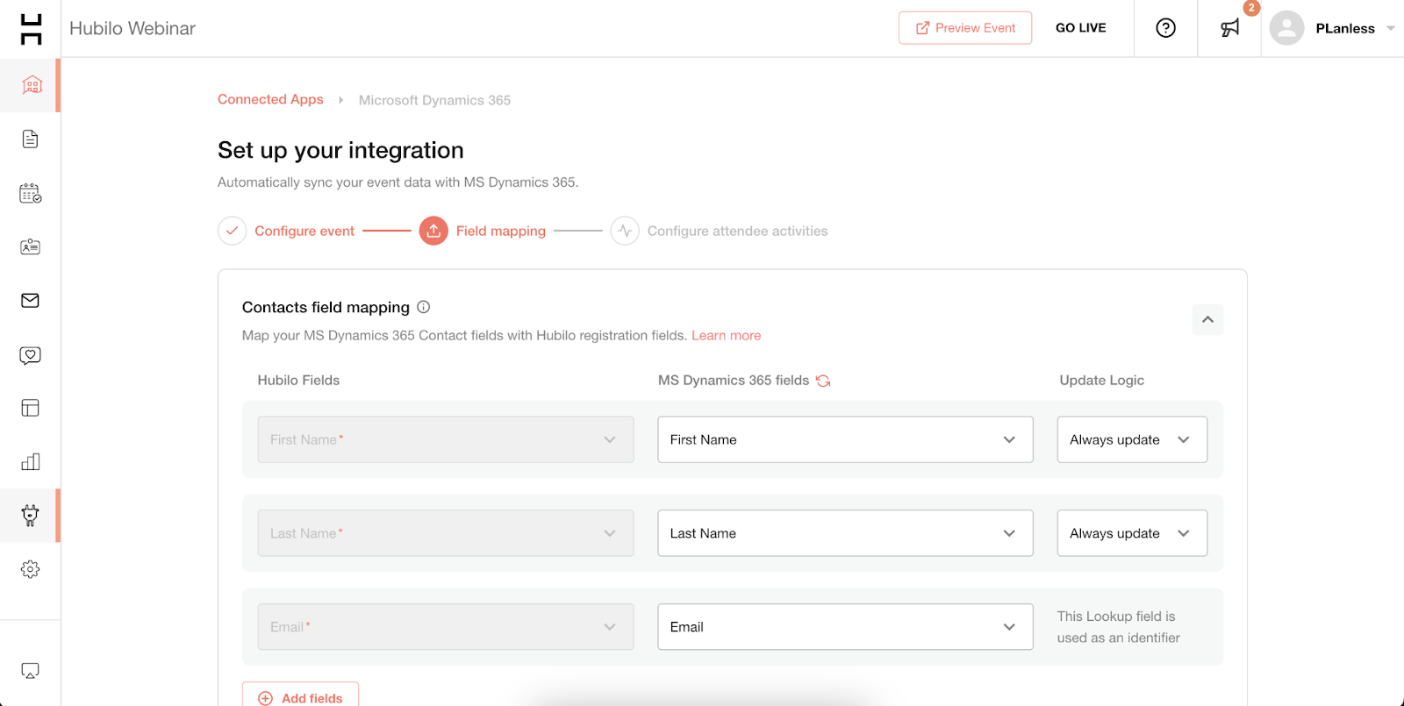Open the bar chart analytics sidebar icon
Screen dimensions: 1404x706
pos(31,462)
